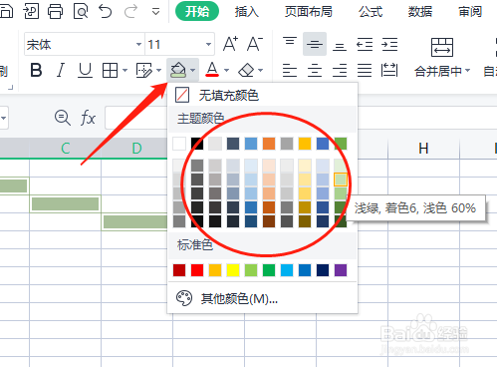This screenshot has height=367, width=497.
Task: Expand the 合并居中 dropdown
Action: coord(468,71)
